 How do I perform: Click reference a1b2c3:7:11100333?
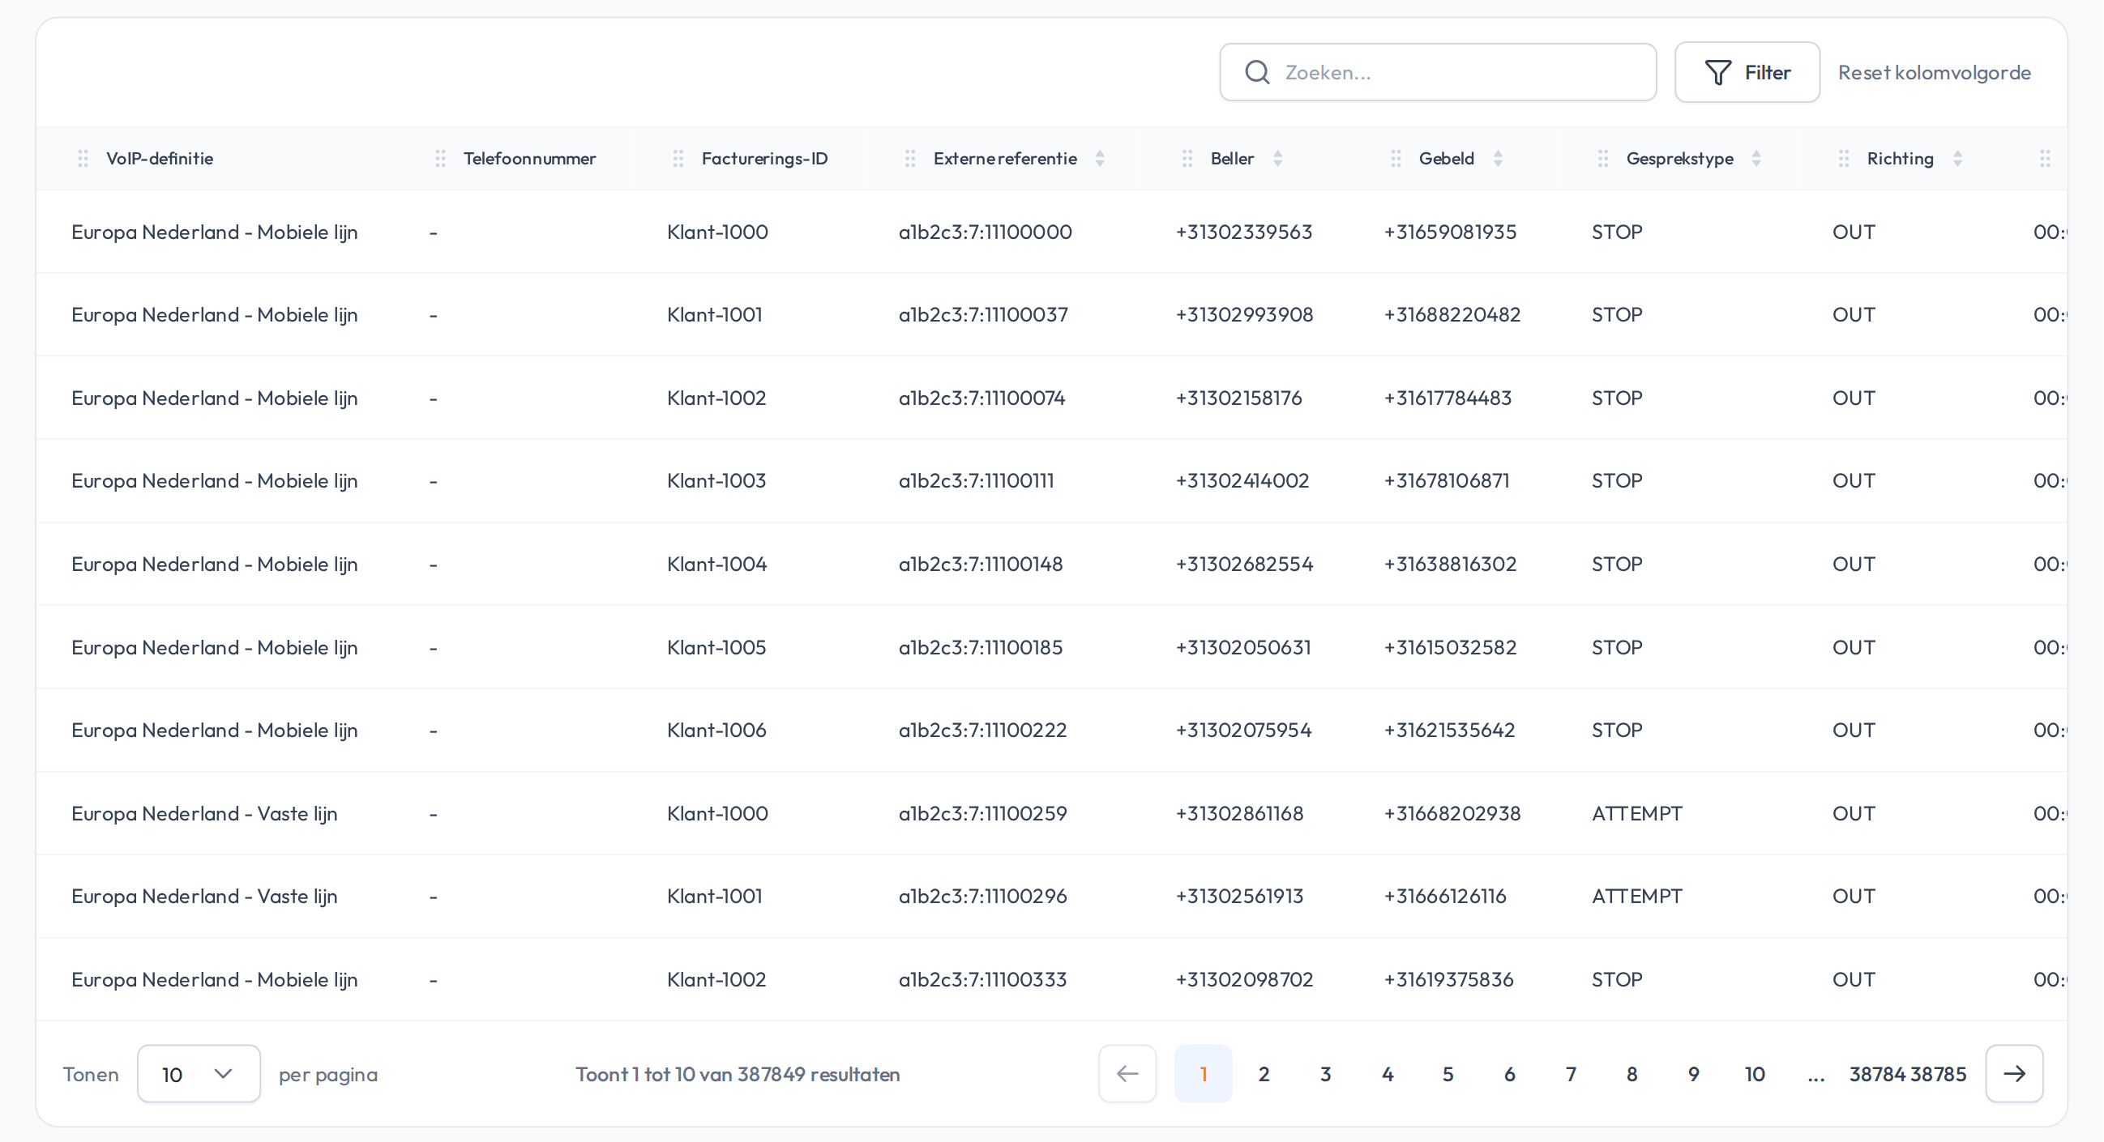click(x=982, y=978)
